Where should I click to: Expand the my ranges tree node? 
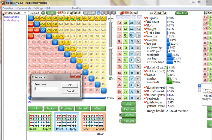coord(5,17)
